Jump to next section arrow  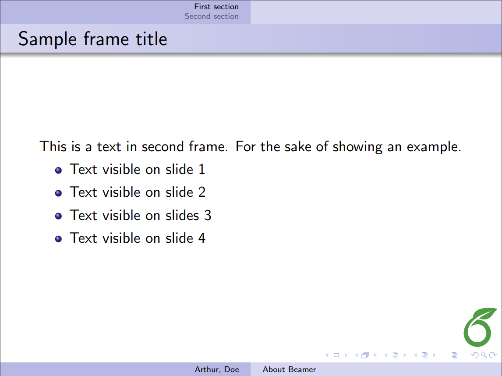tap(435, 355)
